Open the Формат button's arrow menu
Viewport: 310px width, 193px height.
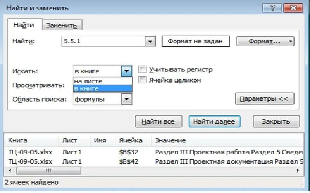[x=290, y=41]
